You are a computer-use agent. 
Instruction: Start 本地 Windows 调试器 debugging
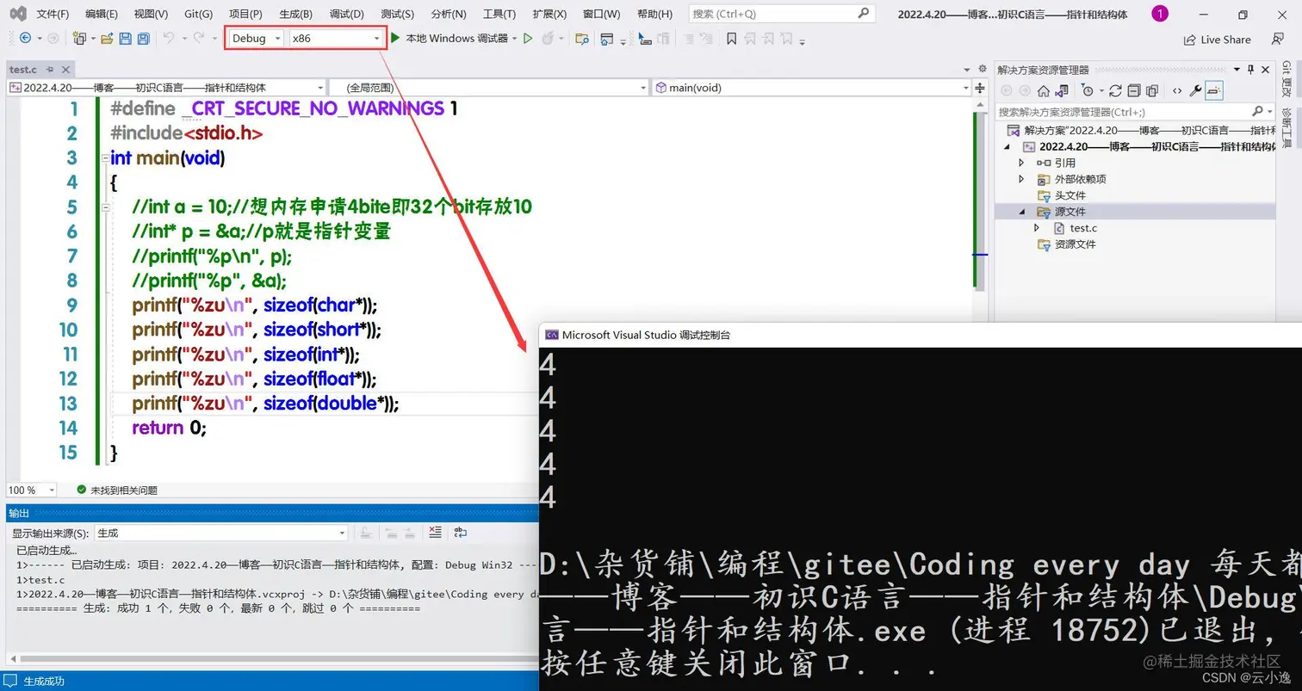pyautogui.click(x=449, y=39)
